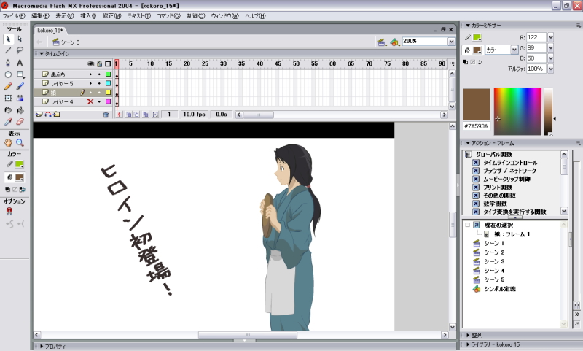
Task: Select the Selection arrow tool
Action: [x=8, y=39]
